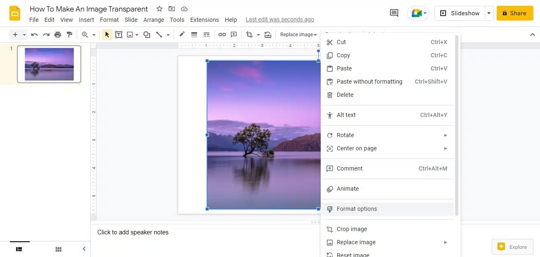Click the Border color pencil icon
Screen dimensions: 540x257
pos(182,35)
